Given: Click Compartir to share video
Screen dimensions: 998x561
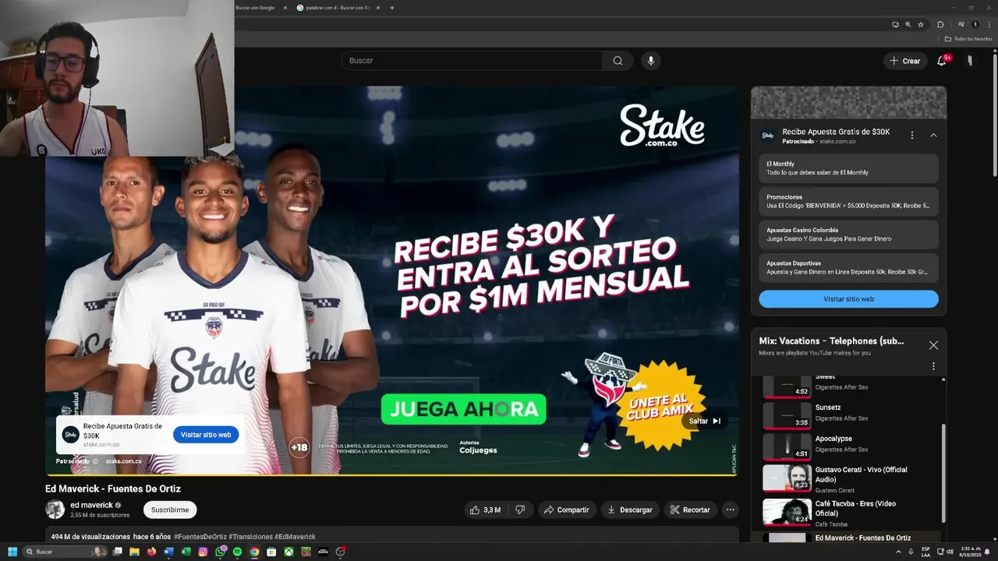Looking at the screenshot, I should [x=567, y=510].
